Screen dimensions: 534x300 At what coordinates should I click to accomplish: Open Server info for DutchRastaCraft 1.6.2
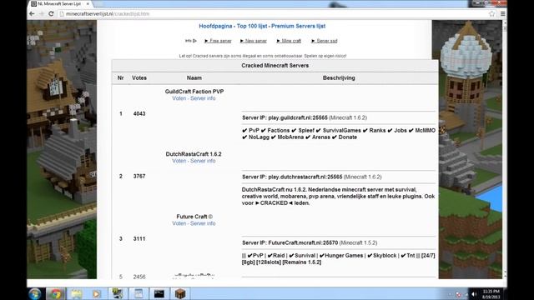point(203,161)
